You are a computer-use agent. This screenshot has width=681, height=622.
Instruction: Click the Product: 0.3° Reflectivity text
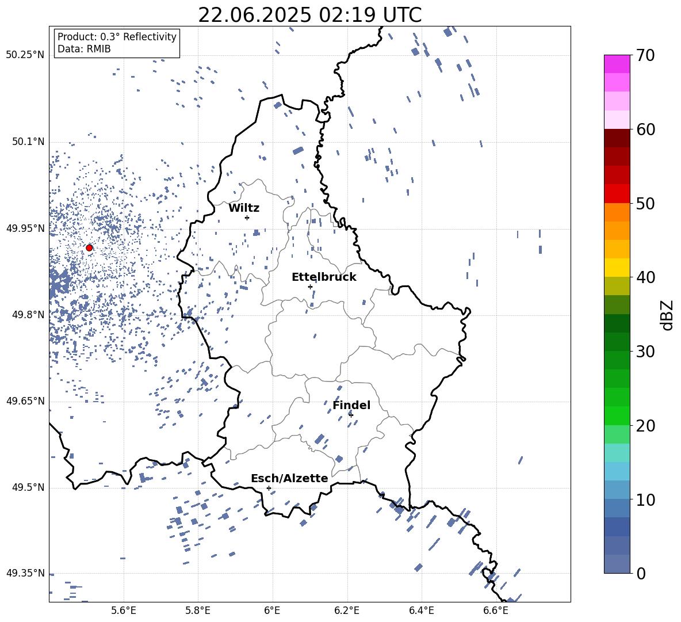[117, 37]
